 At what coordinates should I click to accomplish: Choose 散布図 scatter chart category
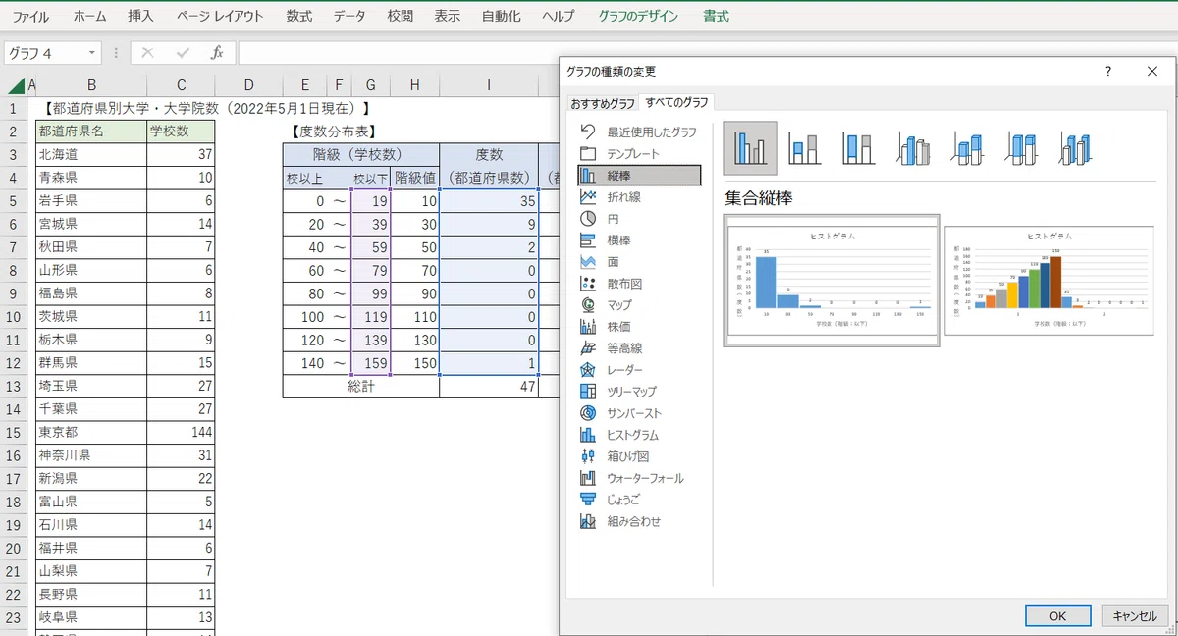pos(639,283)
